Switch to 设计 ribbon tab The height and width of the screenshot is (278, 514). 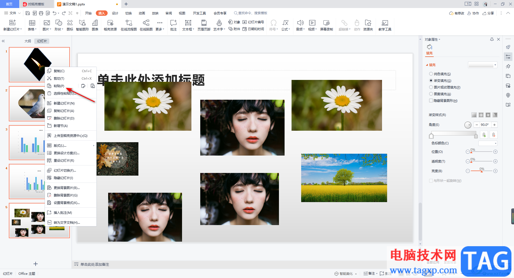point(115,13)
